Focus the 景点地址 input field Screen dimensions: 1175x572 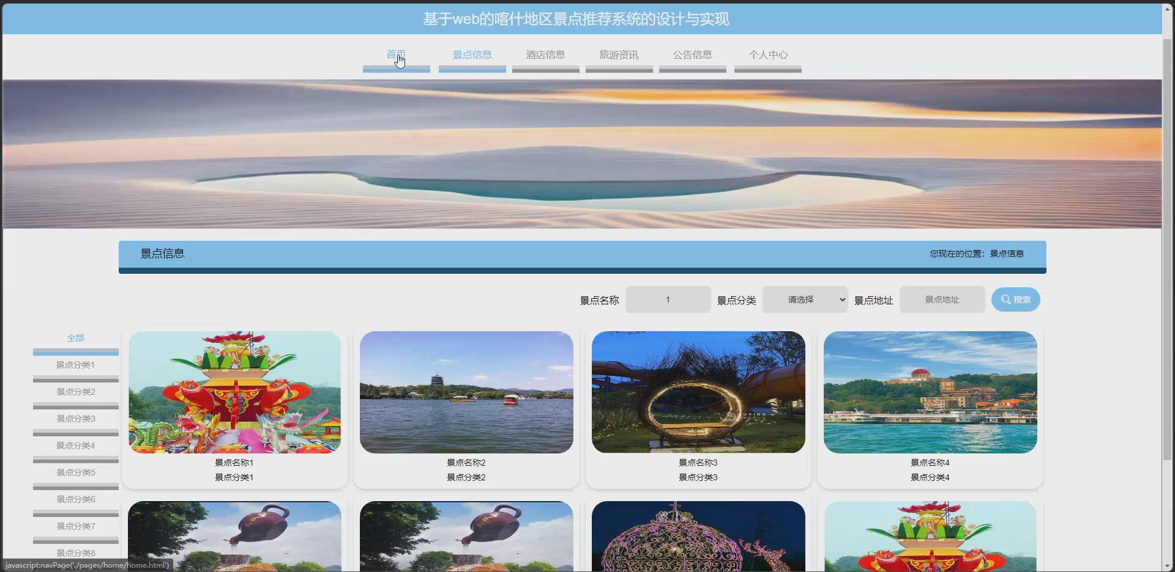point(942,299)
